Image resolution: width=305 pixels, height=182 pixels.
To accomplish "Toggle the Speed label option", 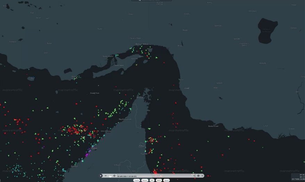I will pos(166,180).
